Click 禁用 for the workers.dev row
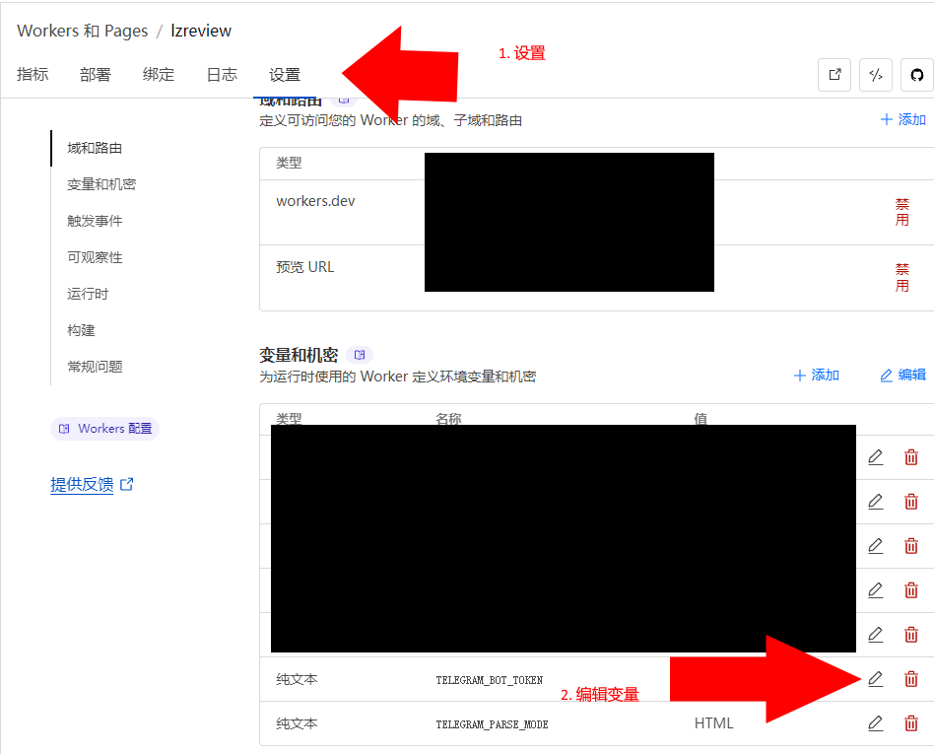The height and width of the screenshot is (754, 934). (x=902, y=212)
